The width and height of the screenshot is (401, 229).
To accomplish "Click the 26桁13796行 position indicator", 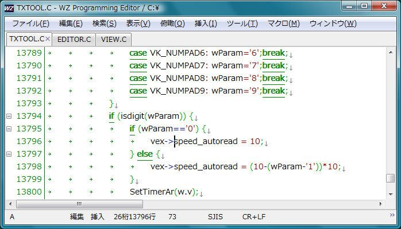I will [x=134, y=217].
